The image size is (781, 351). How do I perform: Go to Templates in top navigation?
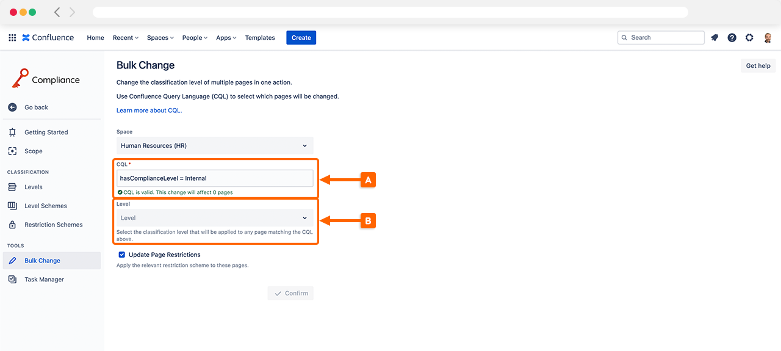(260, 38)
